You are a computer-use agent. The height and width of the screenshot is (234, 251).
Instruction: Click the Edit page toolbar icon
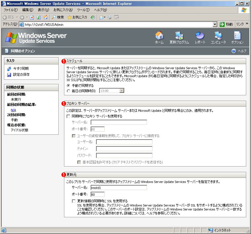(116, 17)
